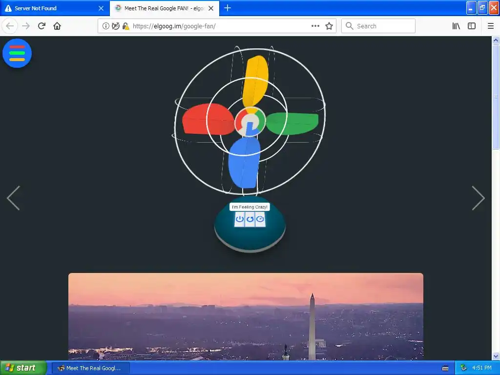Screen dimensions: 500x375
Task: Go to next item with right chevron
Action: [x=479, y=198]
